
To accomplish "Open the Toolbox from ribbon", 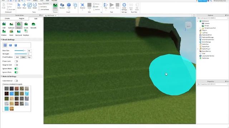I will tap(62, 6).
